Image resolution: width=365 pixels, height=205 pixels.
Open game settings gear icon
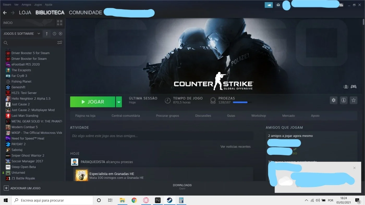tap(333, 100)
